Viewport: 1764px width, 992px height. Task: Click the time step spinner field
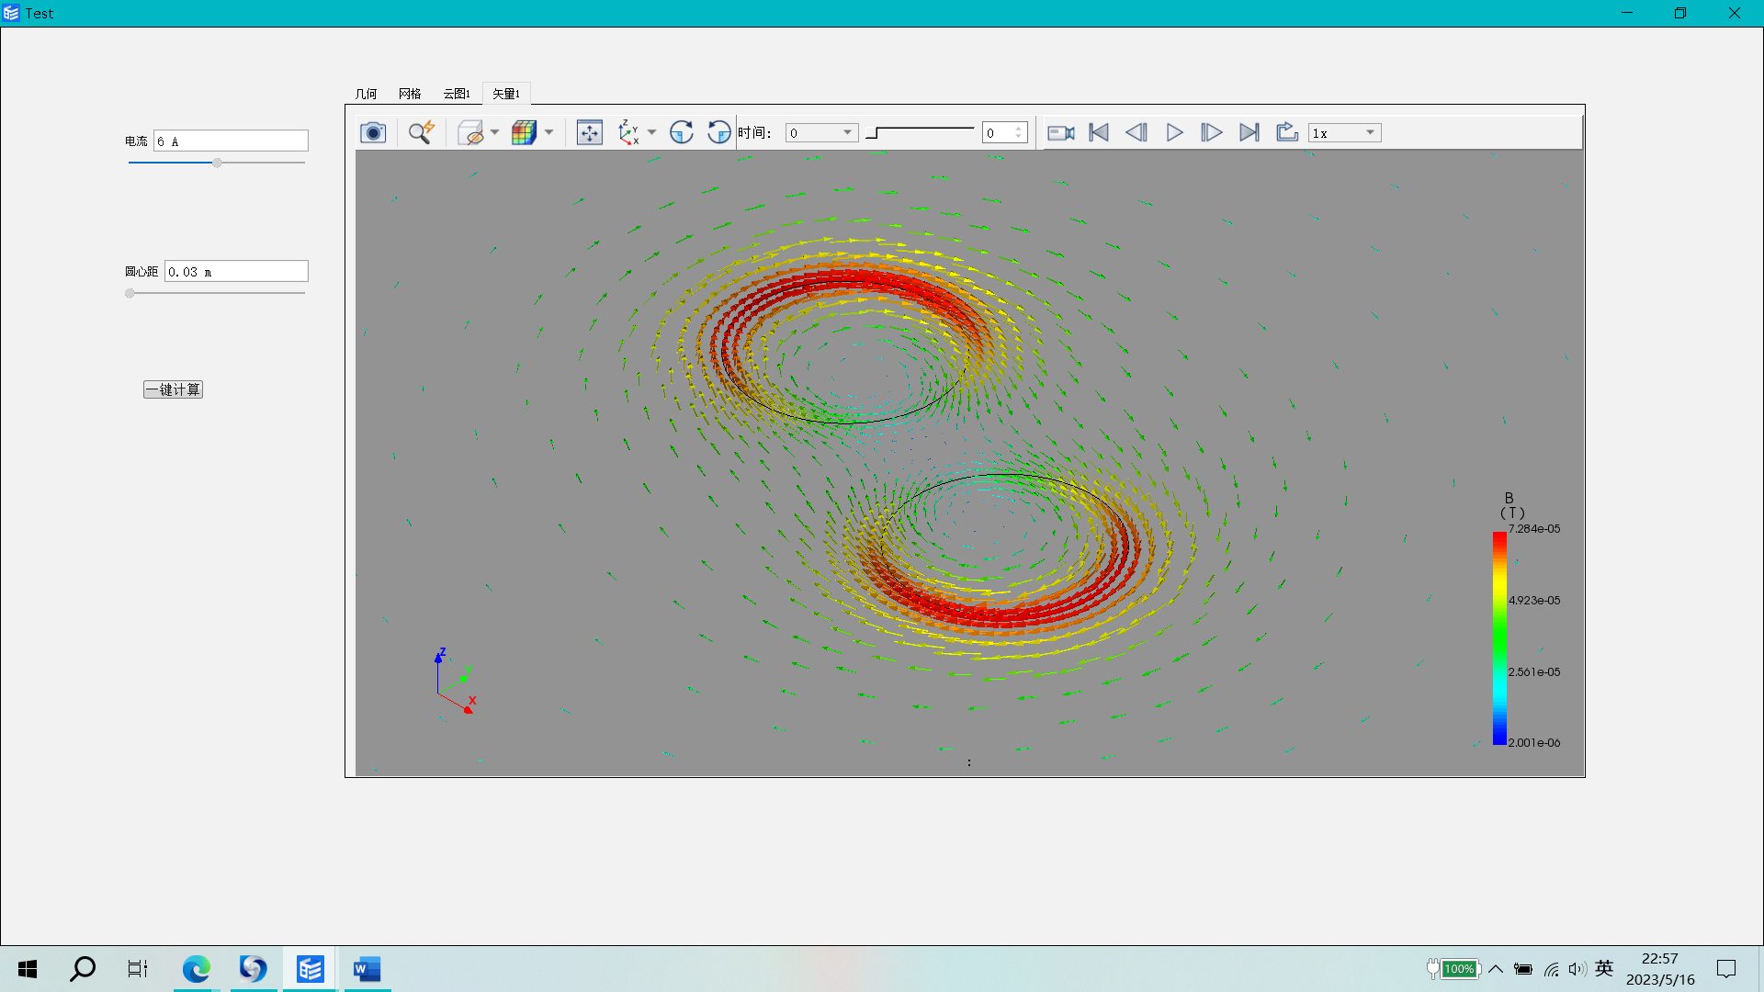(1004, 133)
